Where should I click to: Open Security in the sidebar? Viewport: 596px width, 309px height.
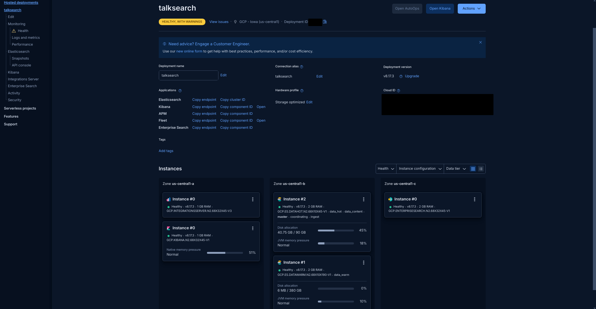point(15,100)
